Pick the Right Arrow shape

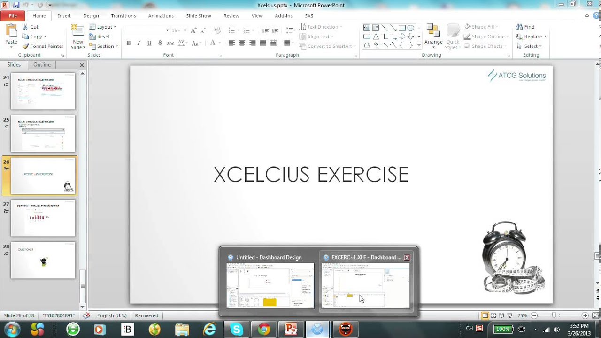tap(402, 37)
